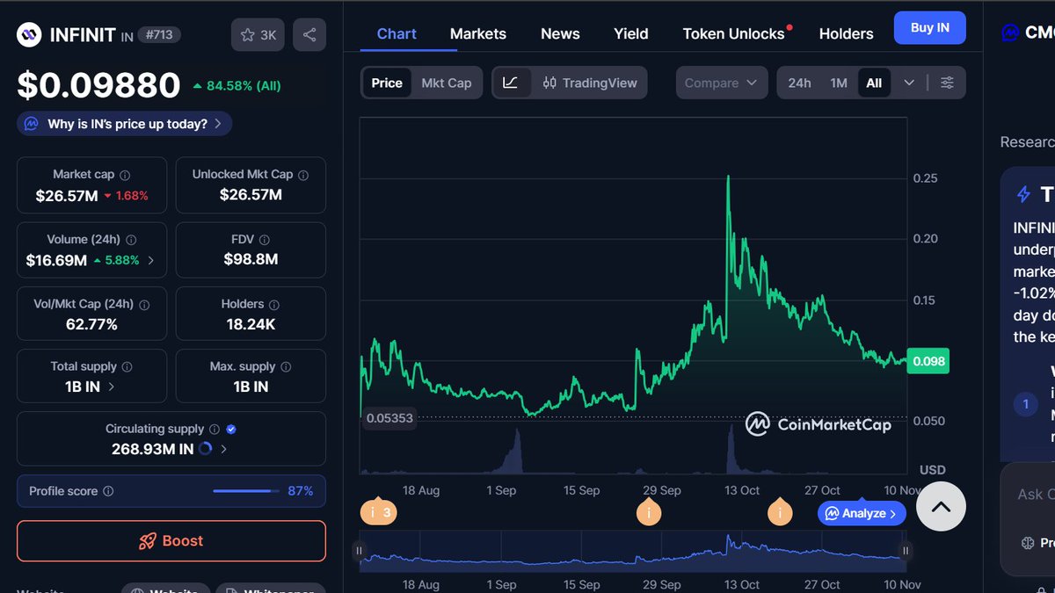Click the 18.24K holders value
The height and width of the screenshot is (593, 1055).
[x=251, y=324]
